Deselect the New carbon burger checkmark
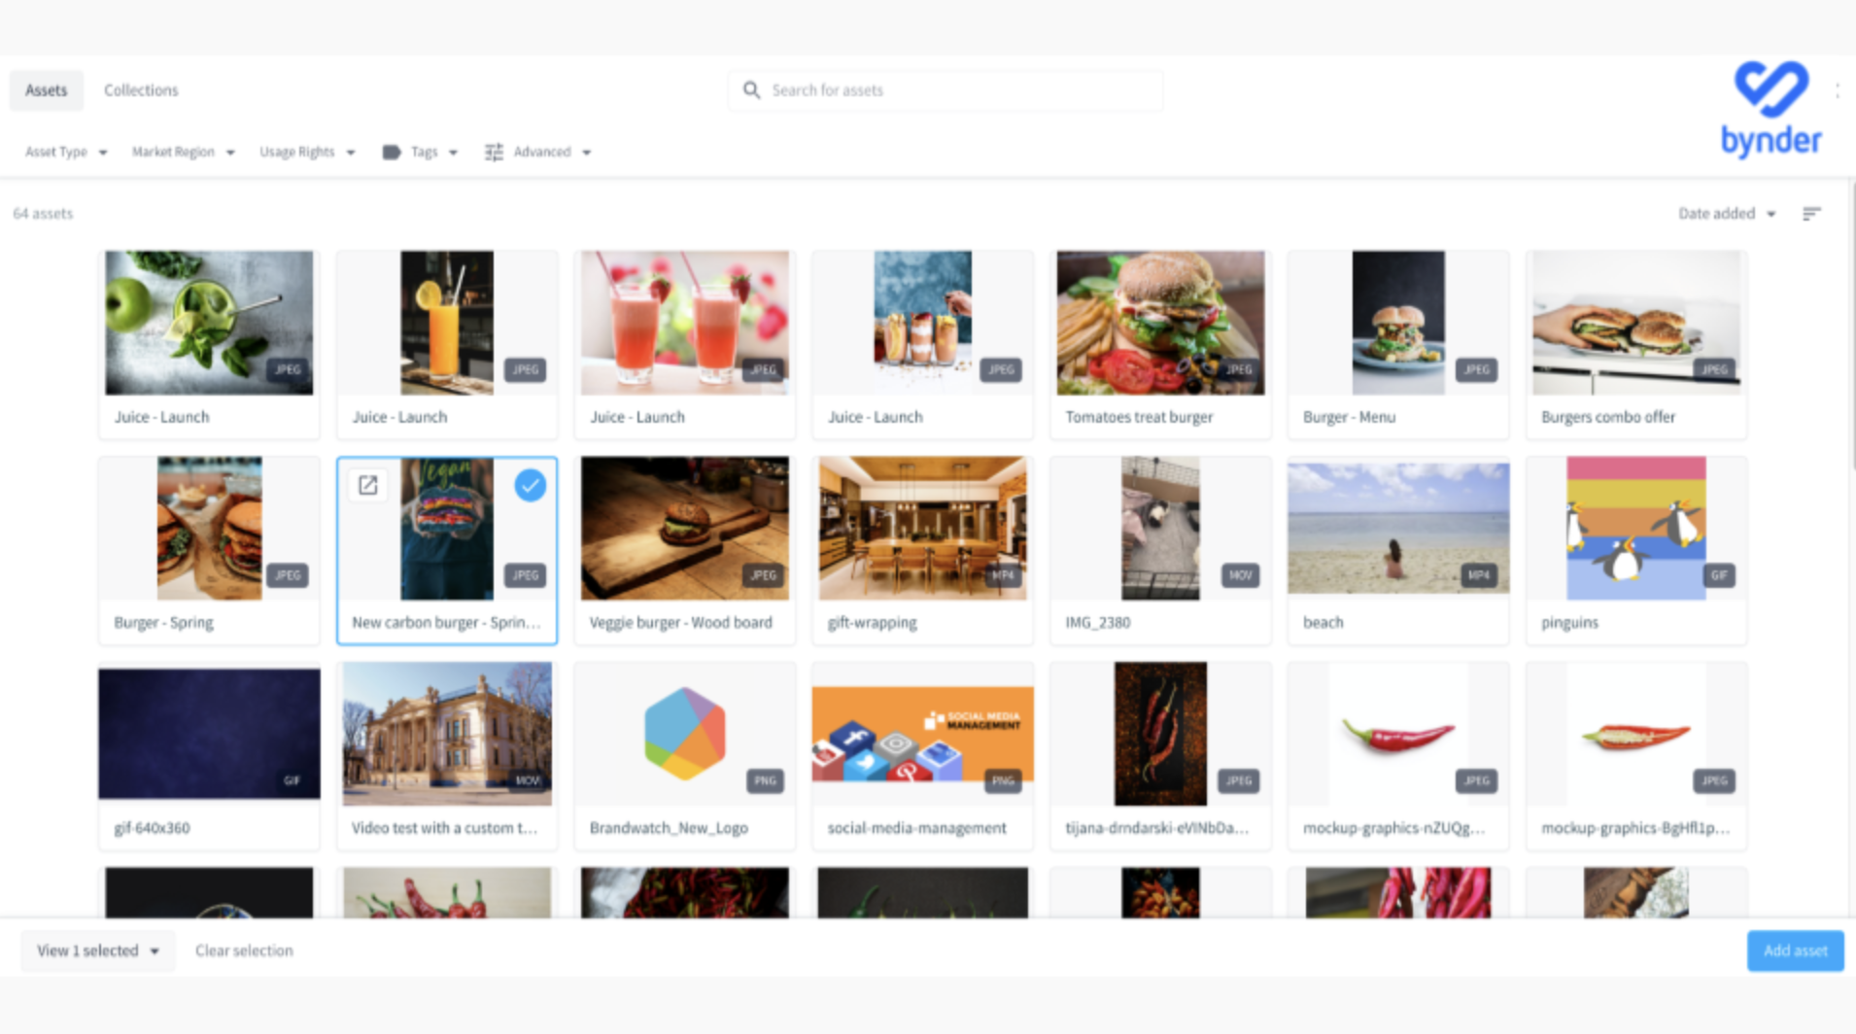 530,485
